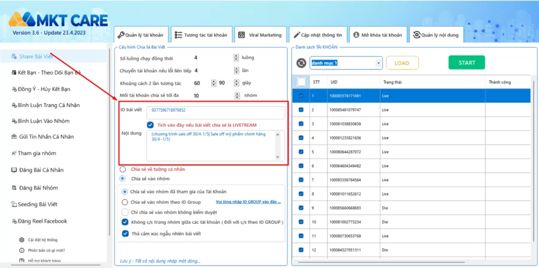Screen dimensions: 539x268
Task: Enable Chỉ chia sẻ vào nhóm không kiểm duyệt
Action: tap(125, 212)
